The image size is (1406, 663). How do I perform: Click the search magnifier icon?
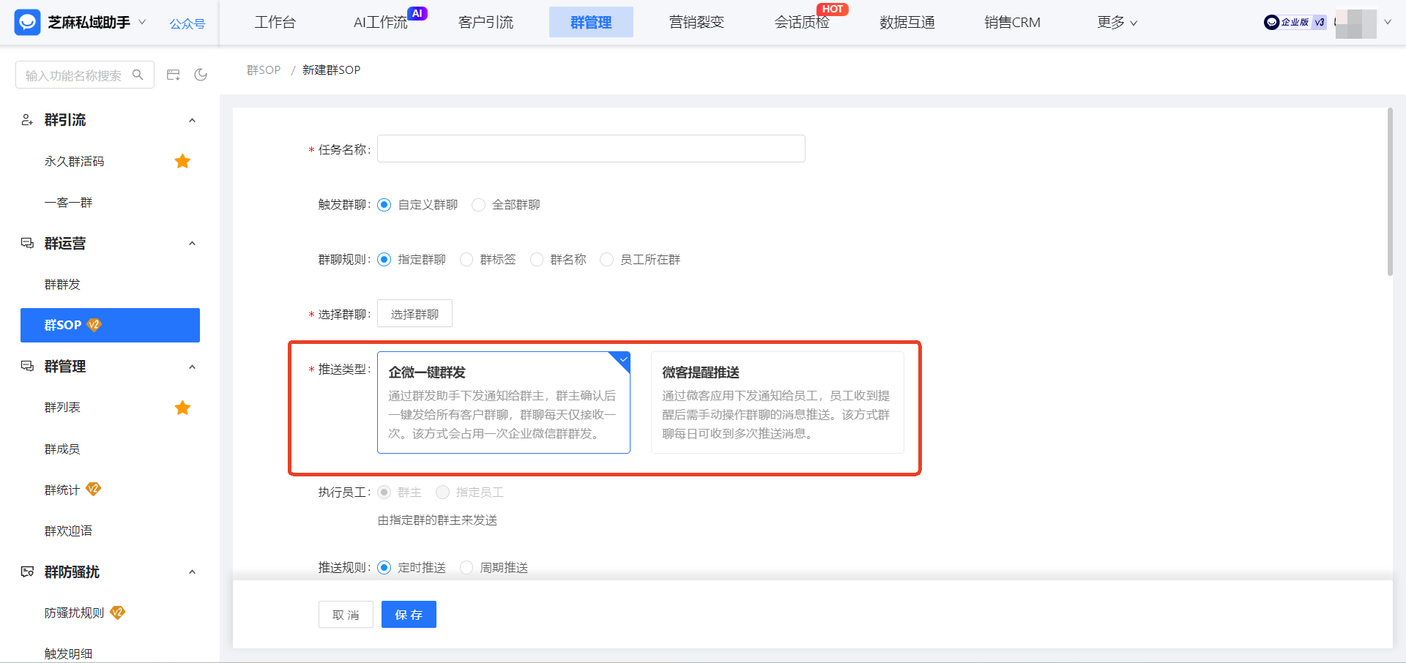(138, 74)
